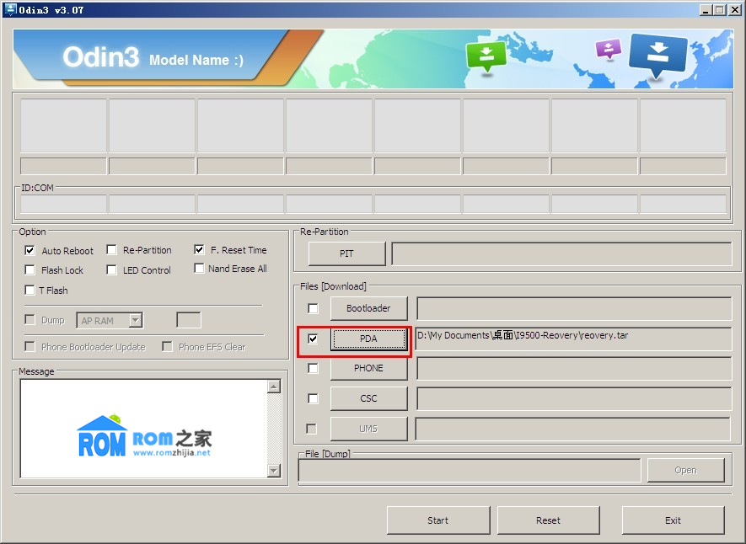This screenshot has height=544, width=746.
Task: Open the AP RAM dropdown
Action: coord(136,320)
